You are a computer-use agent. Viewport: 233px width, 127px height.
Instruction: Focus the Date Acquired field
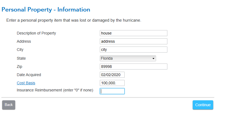click(112, 75)
